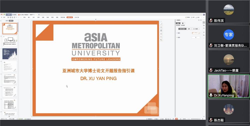Image resolution: width=250 pixels, height=126 pixels.
Task: Click muted mic icon beside 陈伟滨
Action: coord(211,21)
